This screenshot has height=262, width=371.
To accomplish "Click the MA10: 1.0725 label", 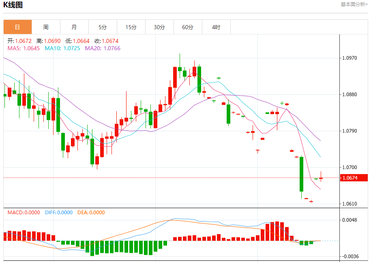I will coord(62,48).
